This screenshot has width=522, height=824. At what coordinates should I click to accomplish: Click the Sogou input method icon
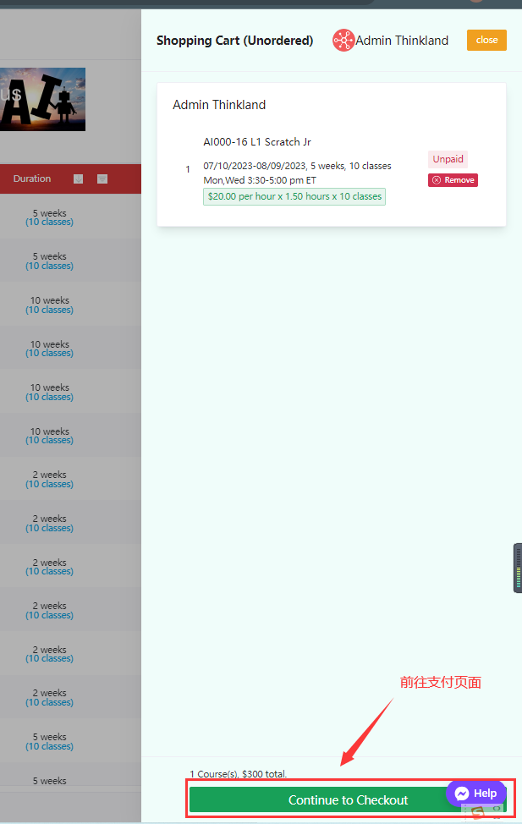click(477, 813)
